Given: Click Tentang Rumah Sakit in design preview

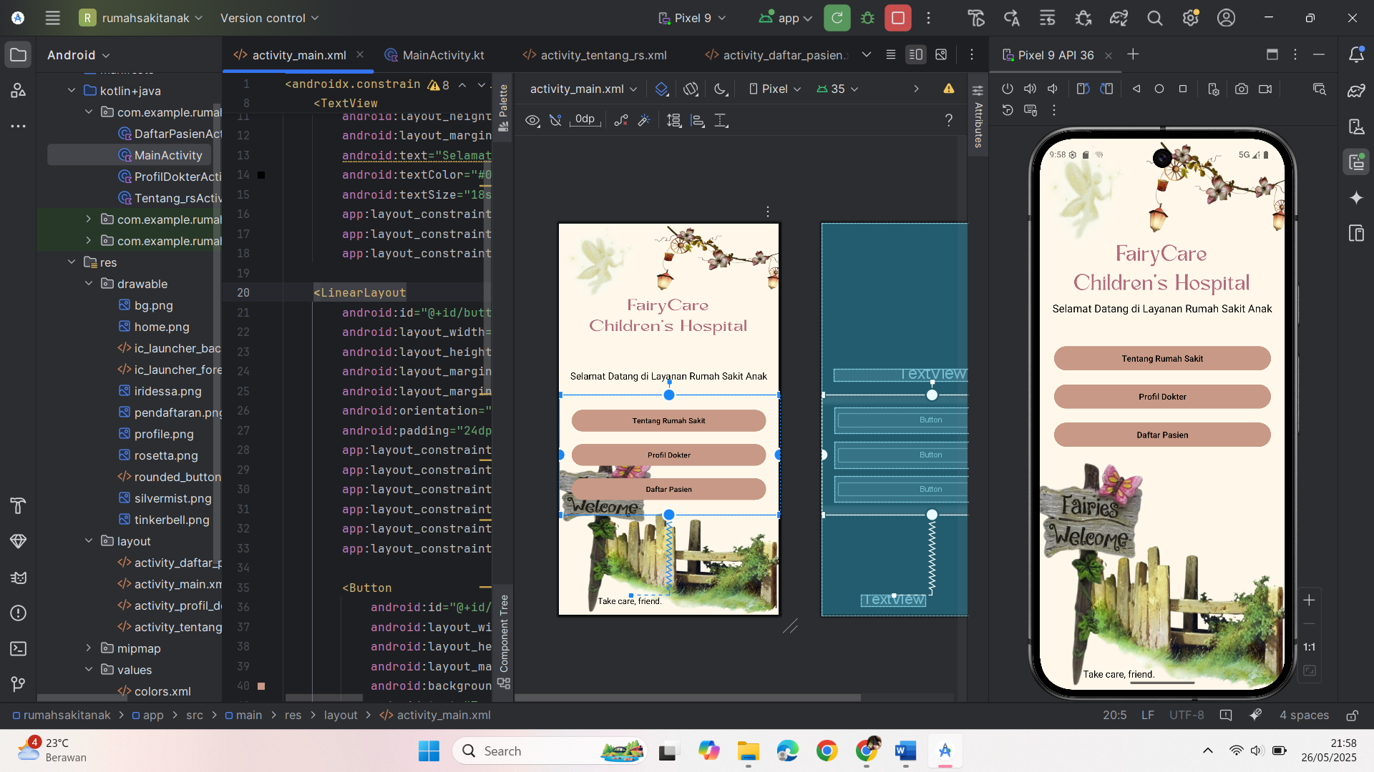Looking at the screenshot, I should point(668,420).
